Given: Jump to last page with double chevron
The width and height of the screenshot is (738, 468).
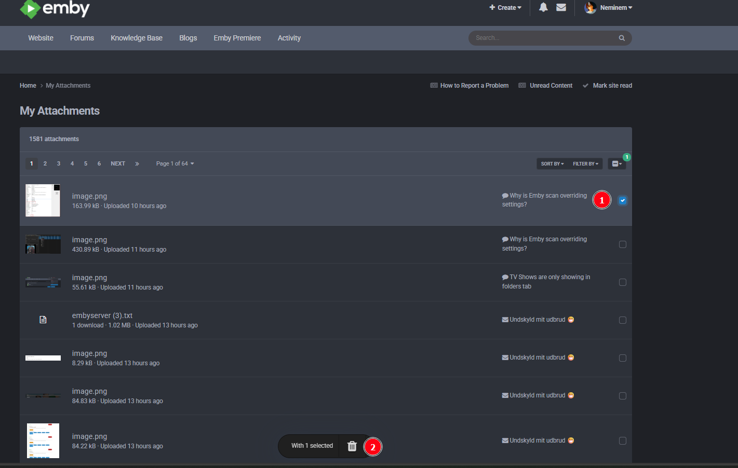Looking at the screenshot, I should 137,163.
